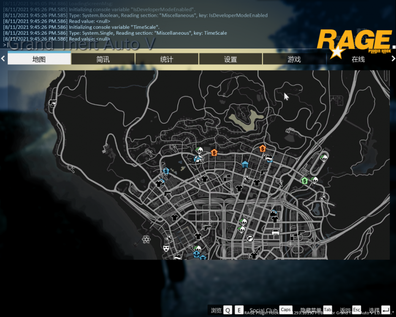Open the 设置 settings tab
The width and height of the screenshot is (396, 317).
coord(231,59)
